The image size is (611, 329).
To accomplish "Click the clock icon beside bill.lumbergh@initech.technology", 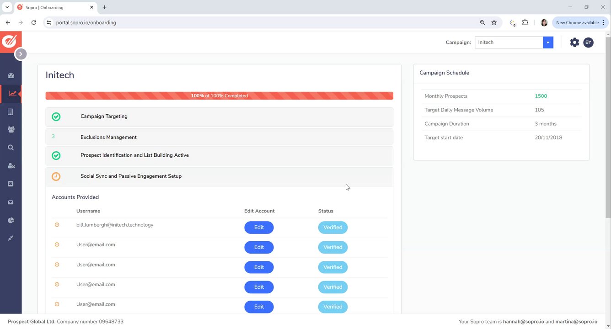I will tap(57, 225).
